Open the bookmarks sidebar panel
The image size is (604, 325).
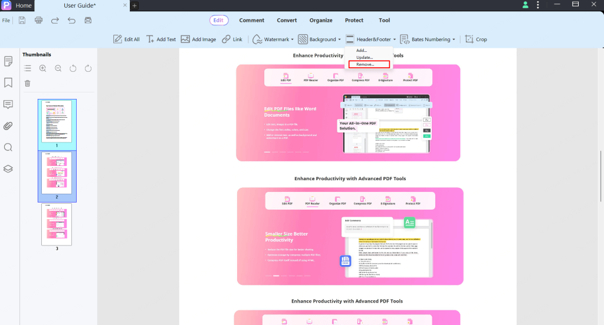click(8, 82)
